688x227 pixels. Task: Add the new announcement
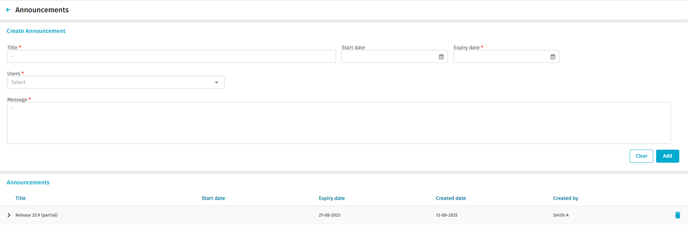[x=667, y=156]
